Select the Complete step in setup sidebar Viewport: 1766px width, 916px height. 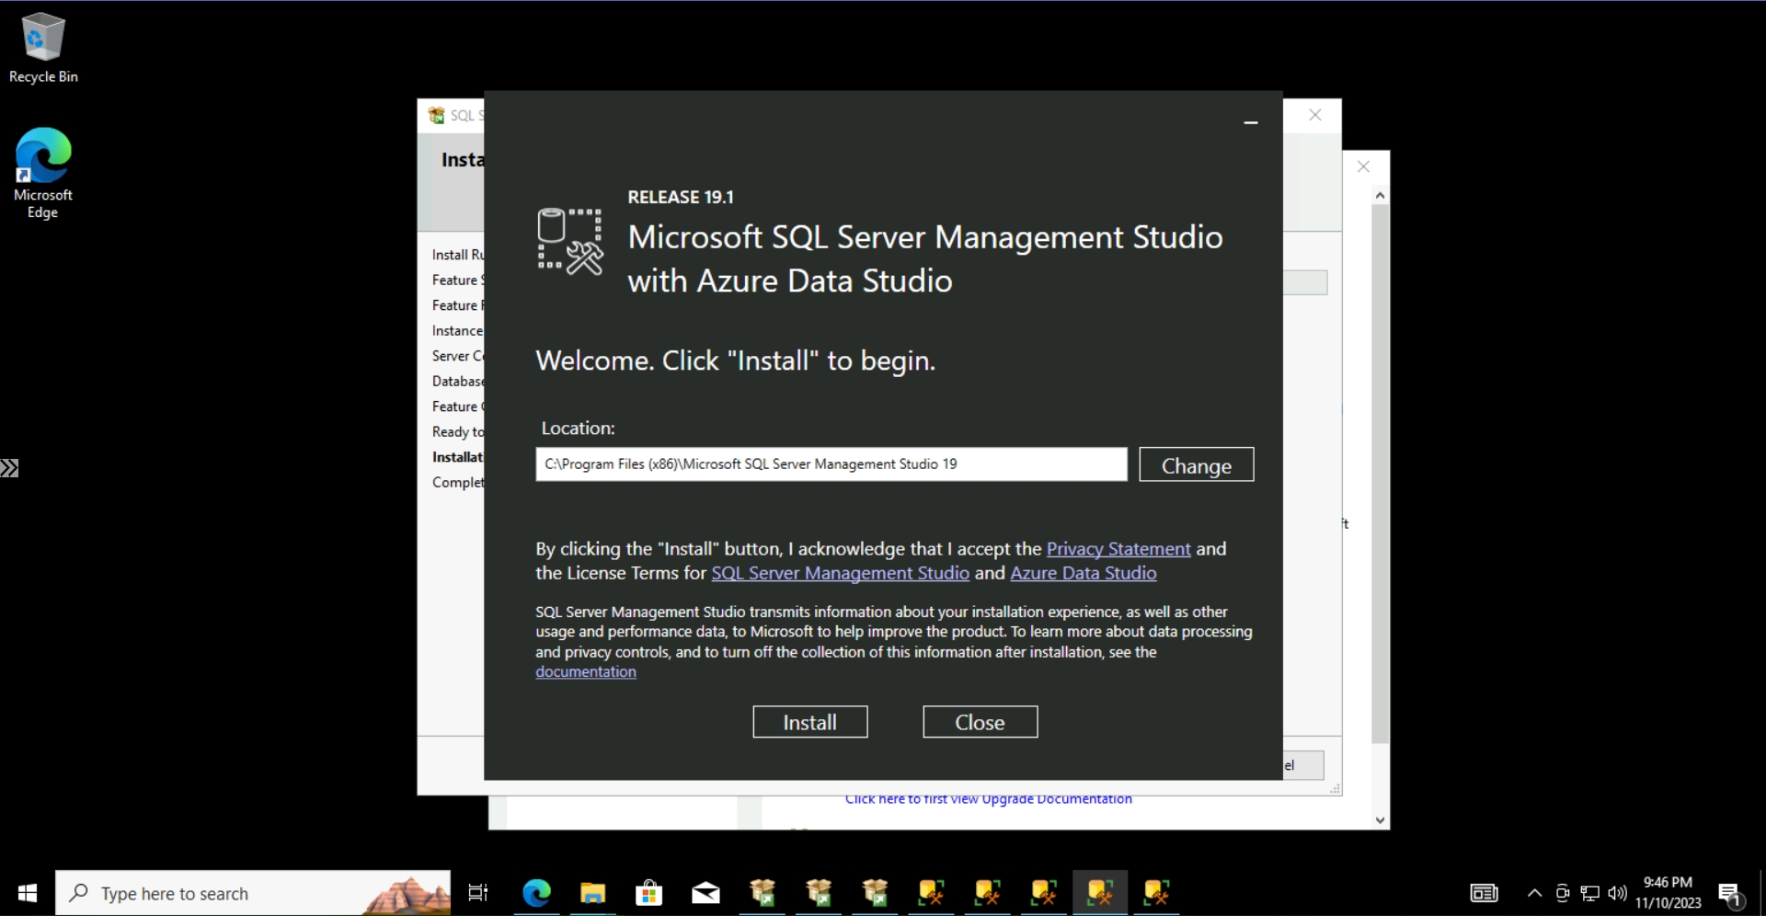tap(458, 482)
